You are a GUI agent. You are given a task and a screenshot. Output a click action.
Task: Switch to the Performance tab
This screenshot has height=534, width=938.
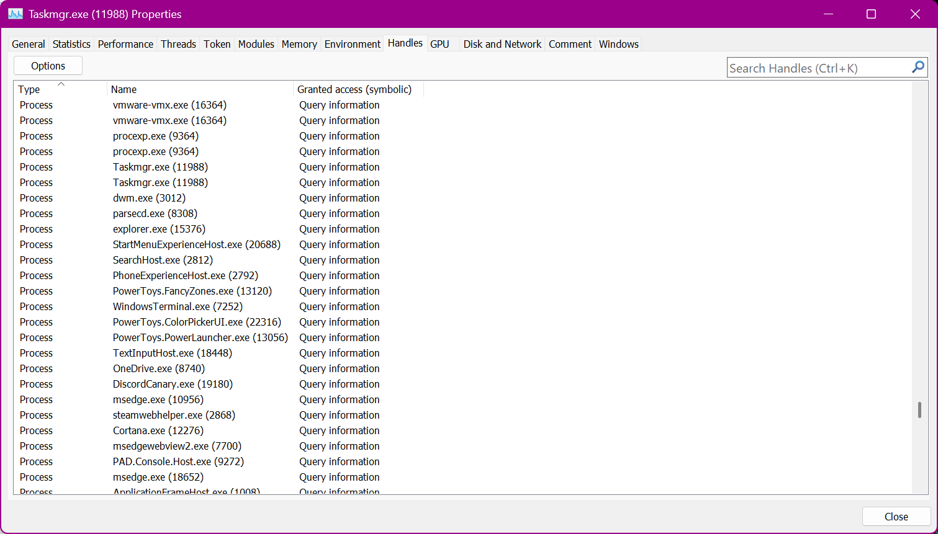click(125, 44)
